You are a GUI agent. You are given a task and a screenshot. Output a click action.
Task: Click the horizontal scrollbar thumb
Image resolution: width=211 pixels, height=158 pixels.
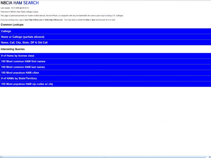pos(104,157)
